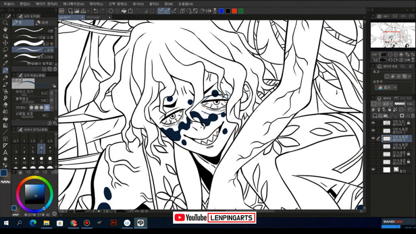416x234 pixels.
Task: Click the Redo arrow icon
Action: [102, 11]
